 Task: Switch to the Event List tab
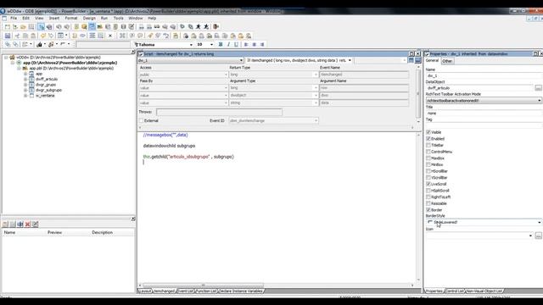(185, 291)
